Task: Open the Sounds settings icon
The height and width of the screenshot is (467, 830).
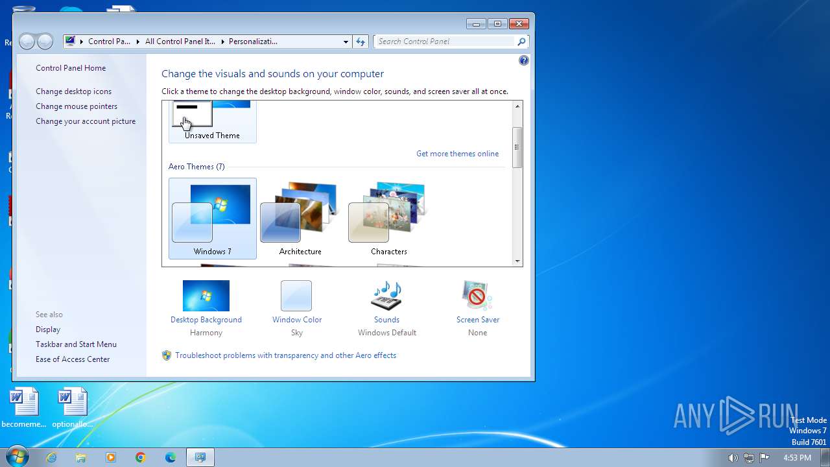Action: pos(386,296)
